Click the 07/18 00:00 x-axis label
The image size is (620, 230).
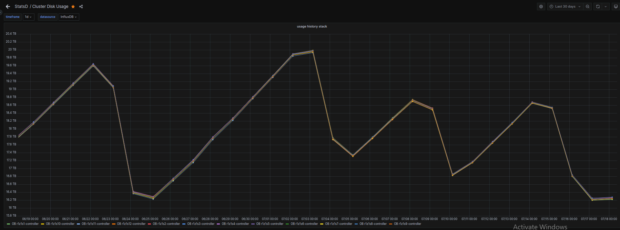pos(609,219)
